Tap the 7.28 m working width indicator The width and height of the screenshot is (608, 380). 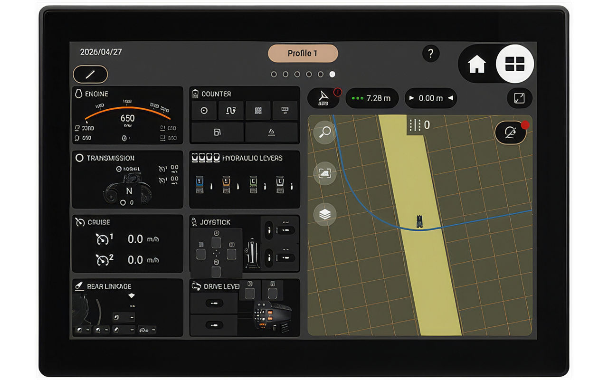pyautogui.click(x=372, y=98)
